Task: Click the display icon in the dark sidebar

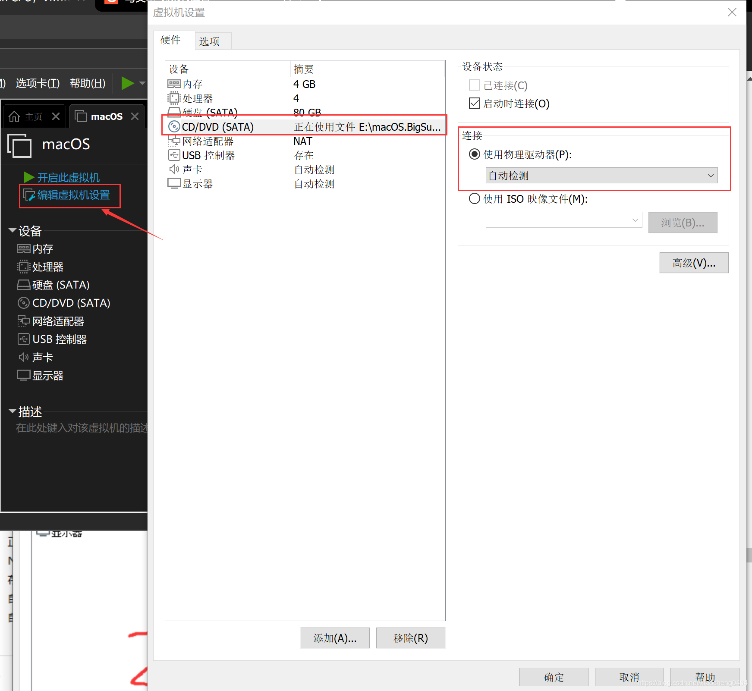Action: click(23, 376)
